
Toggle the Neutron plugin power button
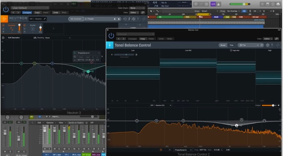pos(6,9)
